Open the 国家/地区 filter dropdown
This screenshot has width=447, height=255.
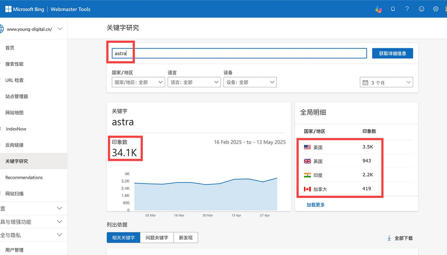[138, 82]
